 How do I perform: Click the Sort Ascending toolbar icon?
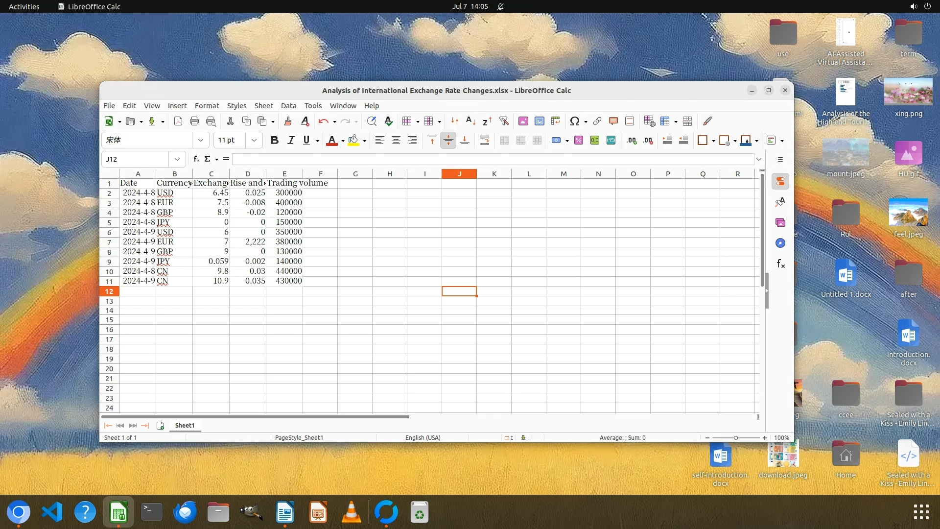(470, 121)
